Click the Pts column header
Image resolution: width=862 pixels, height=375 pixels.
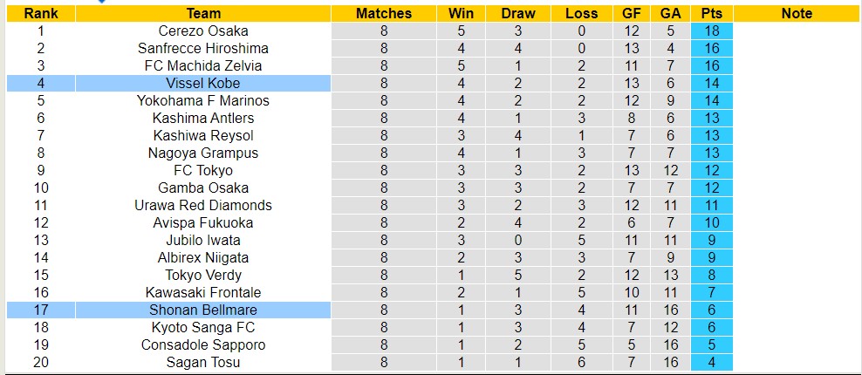coord(711,13)
